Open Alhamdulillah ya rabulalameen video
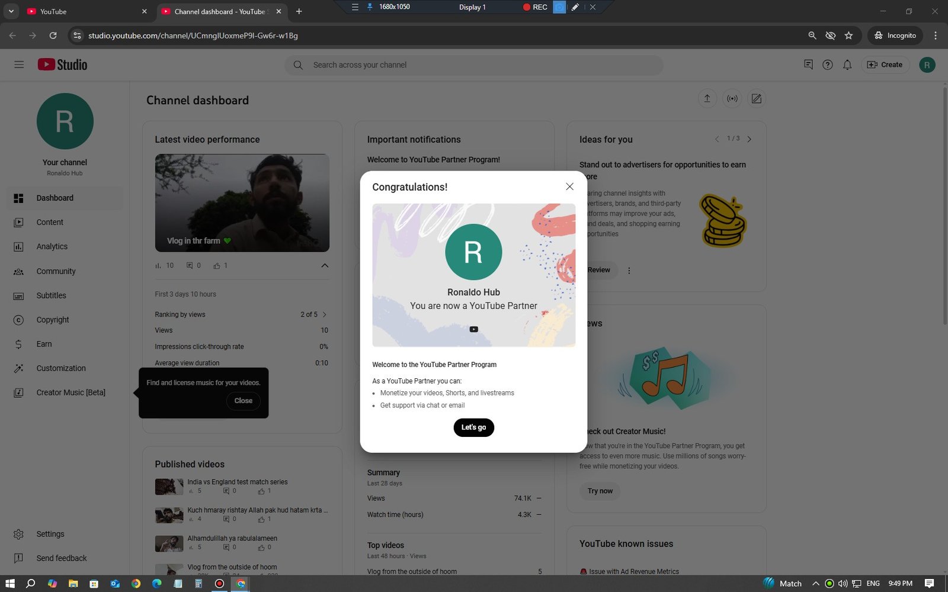The height and width of the screenshot is (592, 948). 232,538
